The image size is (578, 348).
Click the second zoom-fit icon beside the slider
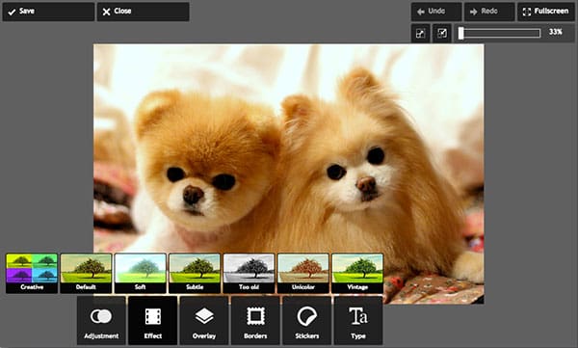click(x=441, y=33)
